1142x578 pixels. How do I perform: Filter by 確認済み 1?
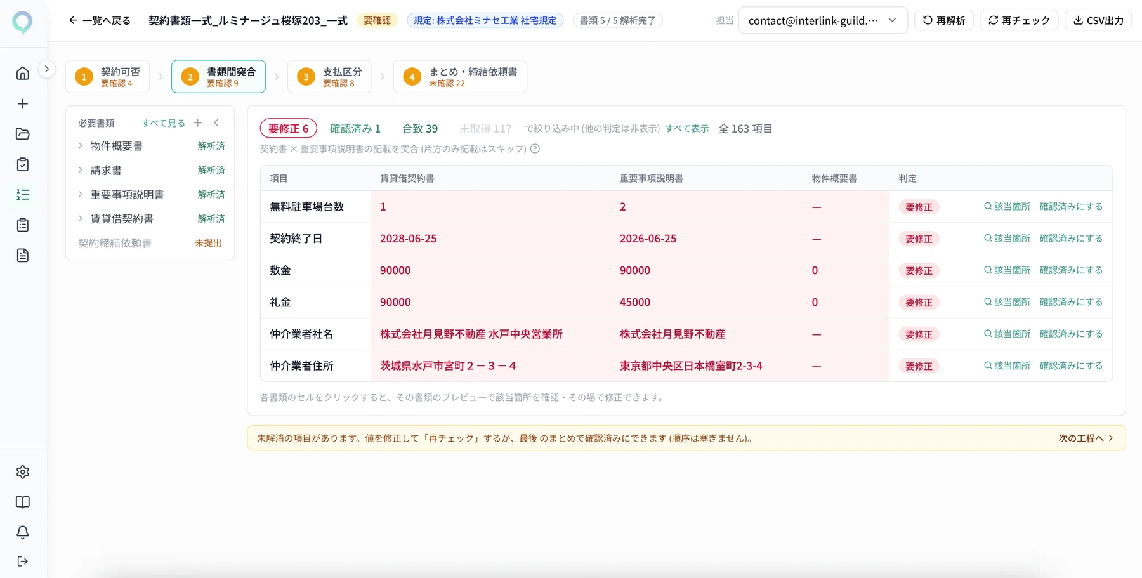tap(355, 129)
